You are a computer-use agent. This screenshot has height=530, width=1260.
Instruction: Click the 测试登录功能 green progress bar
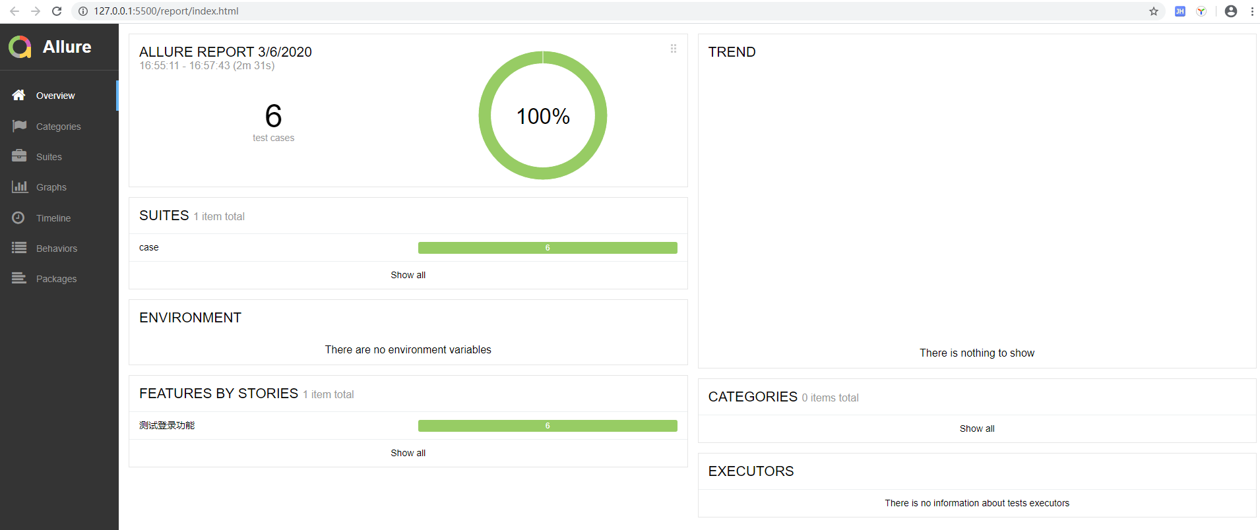[548, 426]
